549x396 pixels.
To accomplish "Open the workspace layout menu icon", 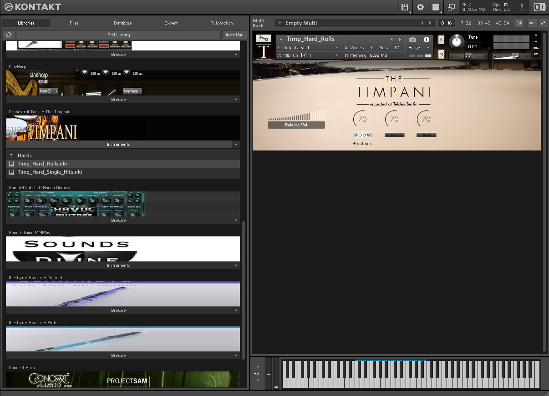I will tap(436, 7).
